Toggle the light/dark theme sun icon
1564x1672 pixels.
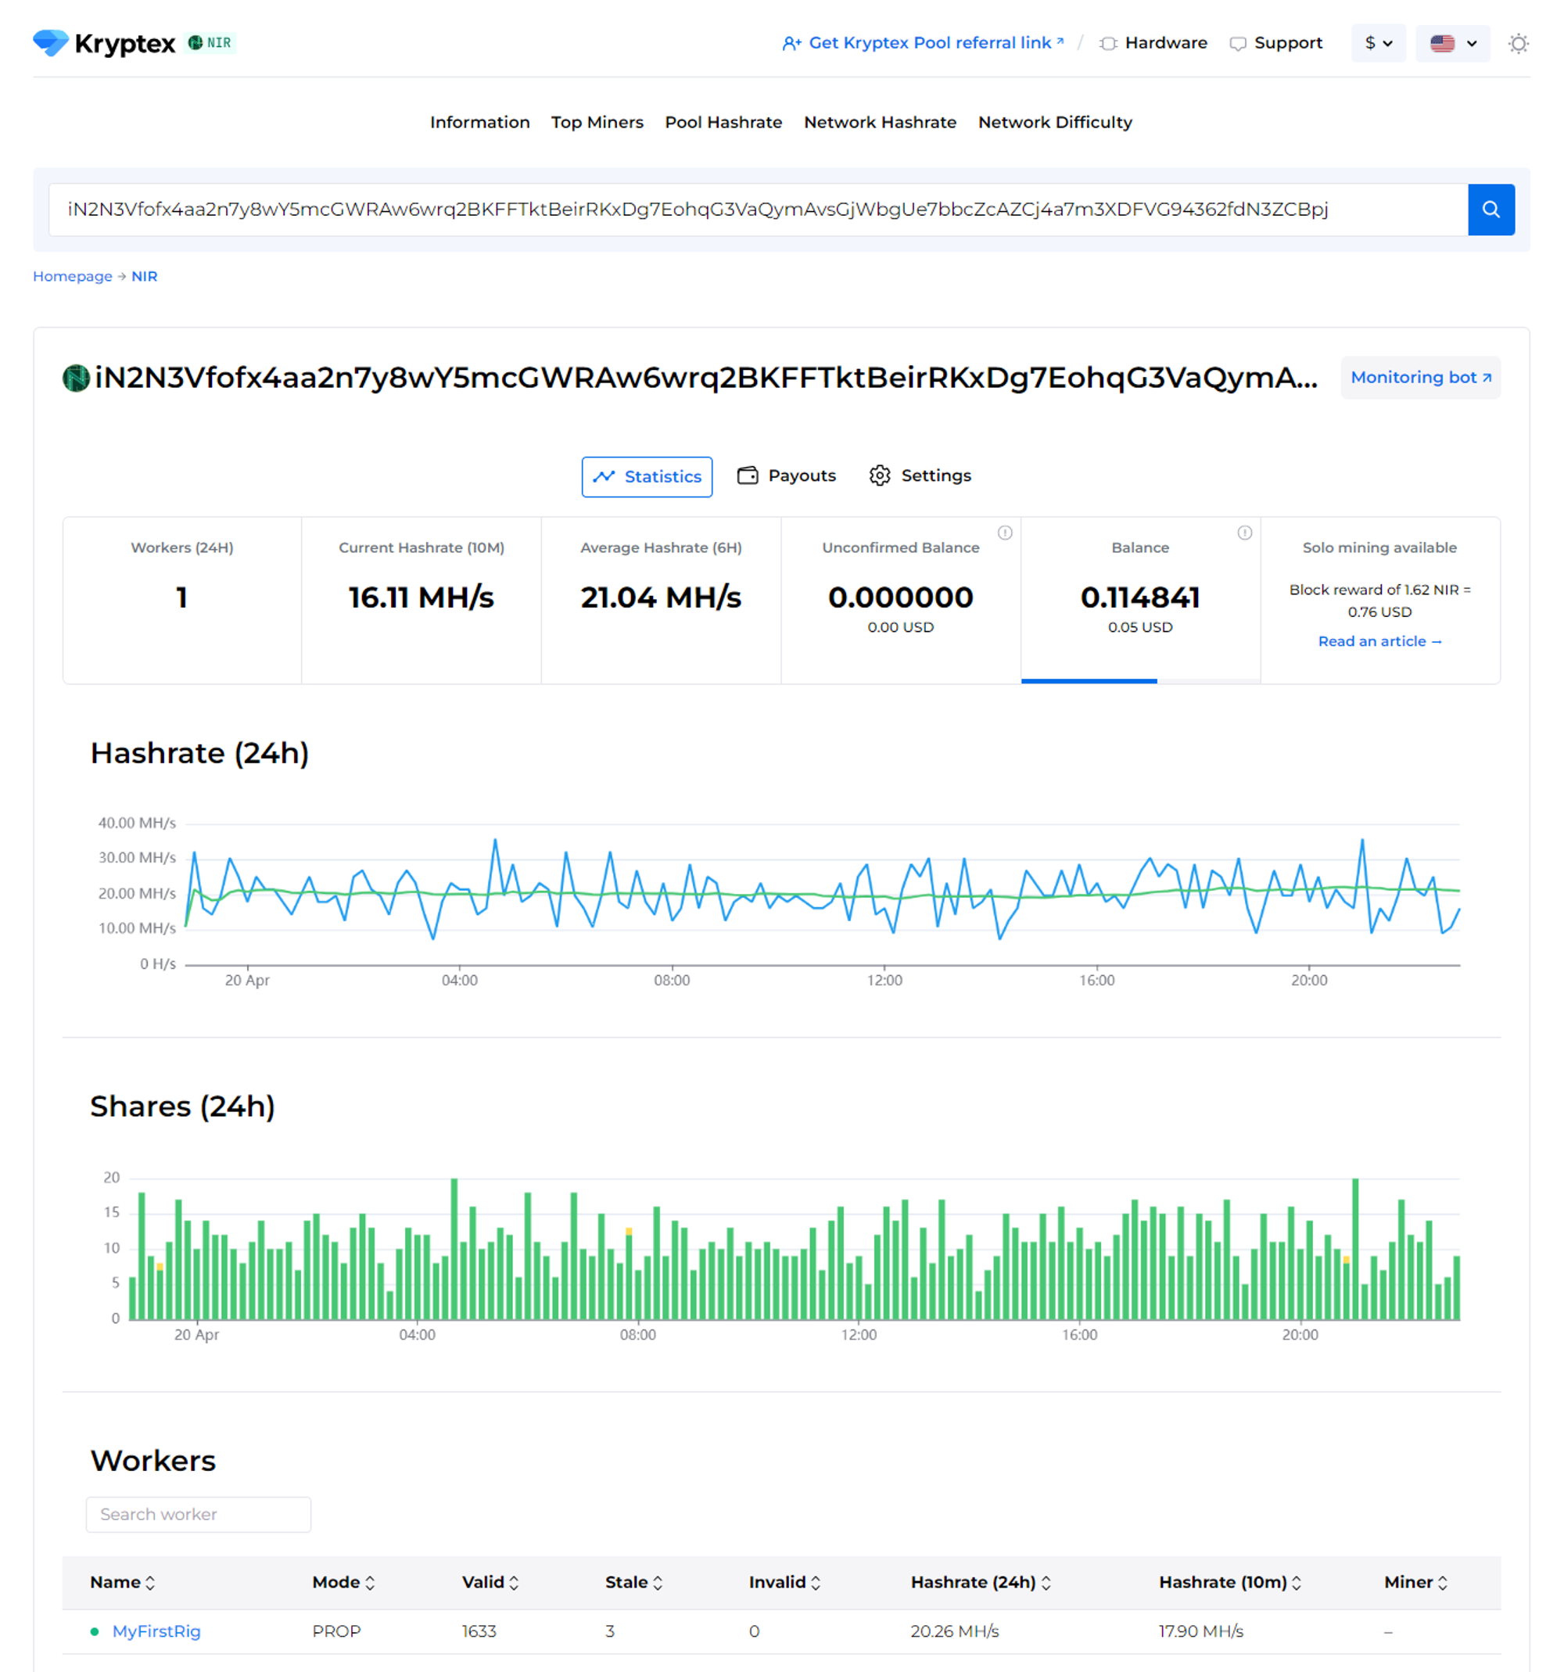click(1518, 43)
